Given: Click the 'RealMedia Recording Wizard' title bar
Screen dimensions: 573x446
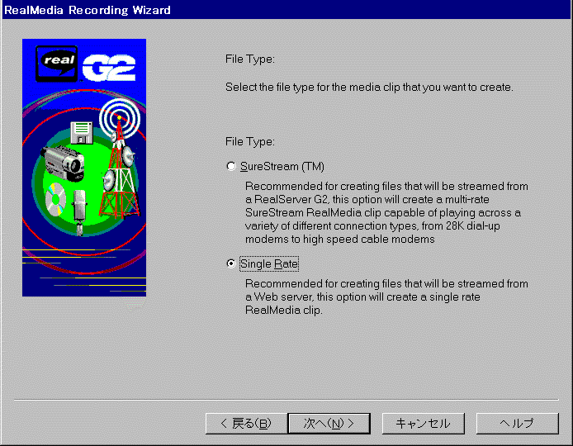Looking at the screenshot, I should (286, 10).
